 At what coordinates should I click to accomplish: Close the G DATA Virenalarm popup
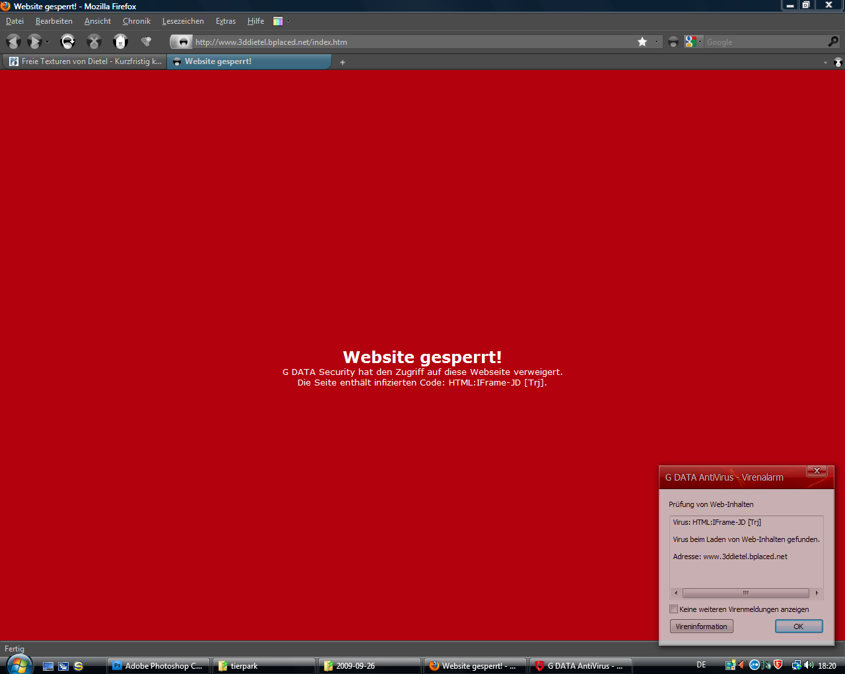click(x=817, y=471)
